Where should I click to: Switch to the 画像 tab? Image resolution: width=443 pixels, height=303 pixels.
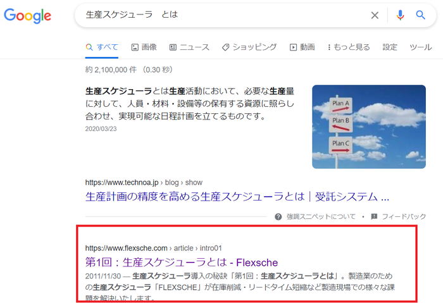(144, 47)
